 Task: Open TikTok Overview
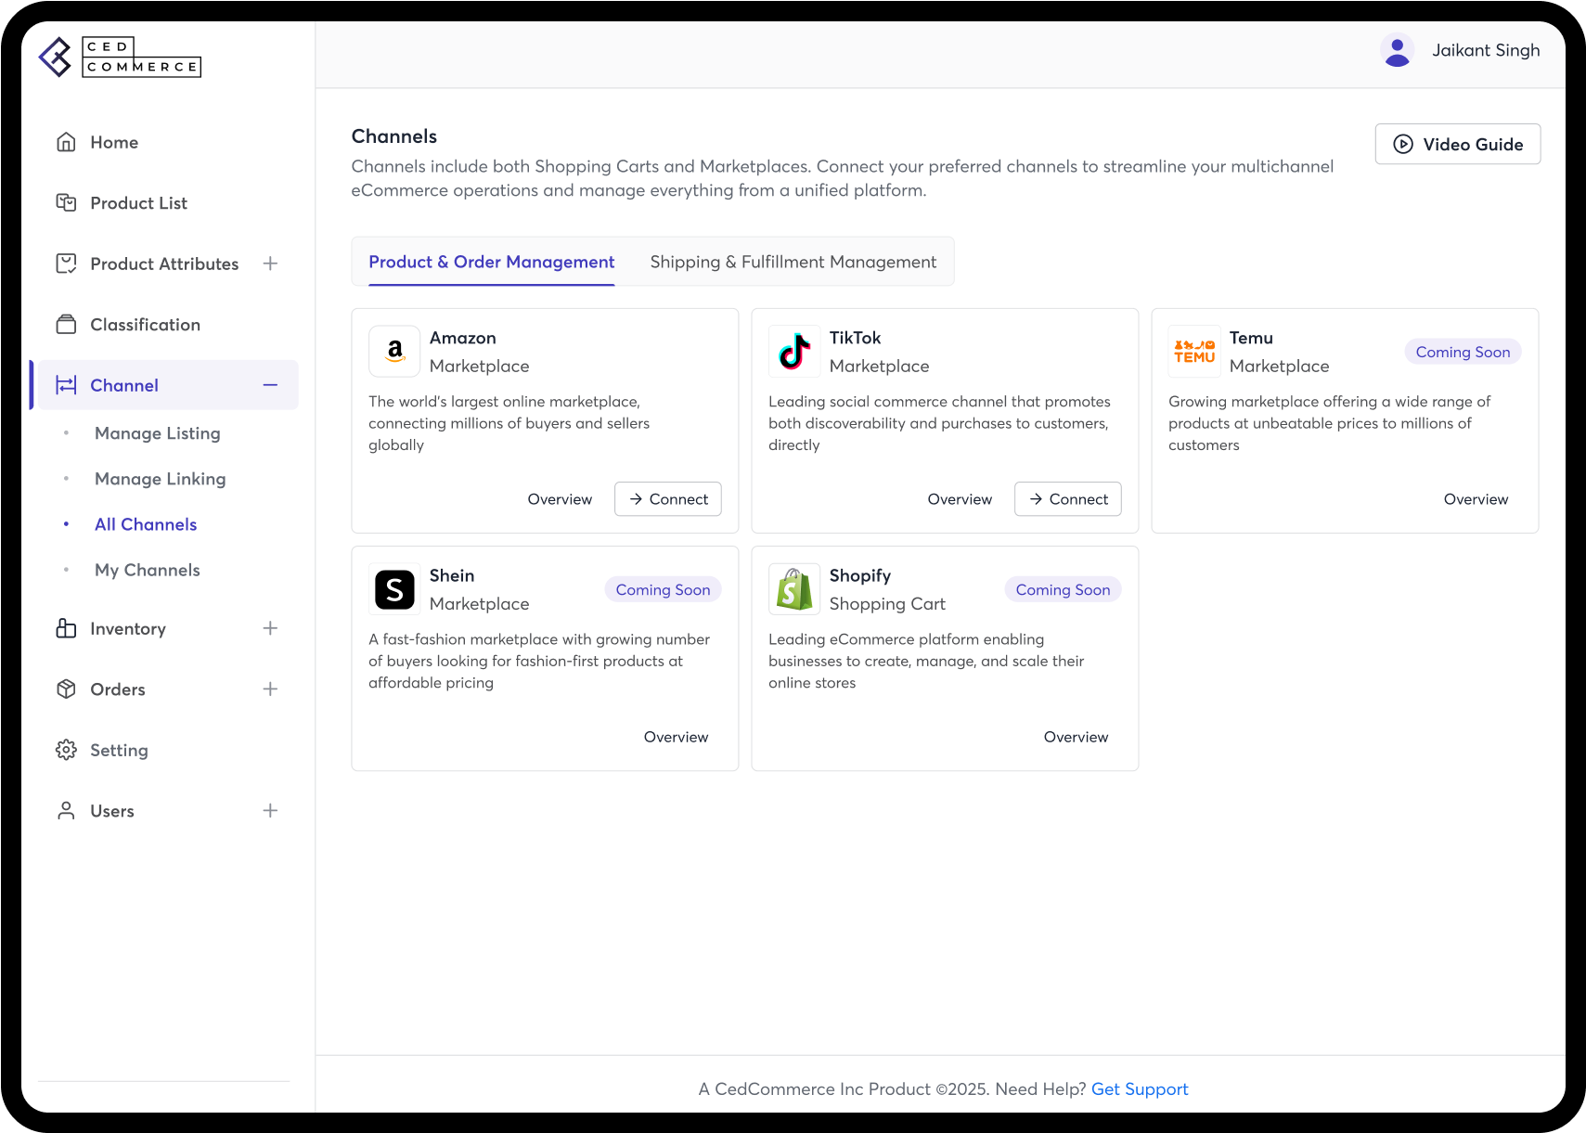960,499
